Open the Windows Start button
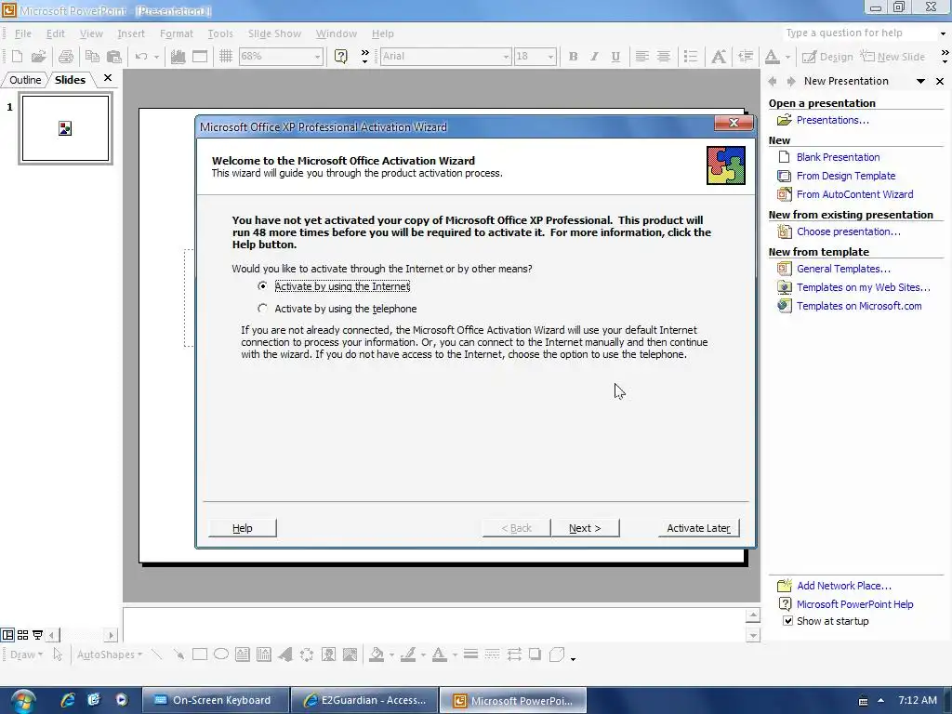Viewport: 952px width, 714px height. [22, 701]
